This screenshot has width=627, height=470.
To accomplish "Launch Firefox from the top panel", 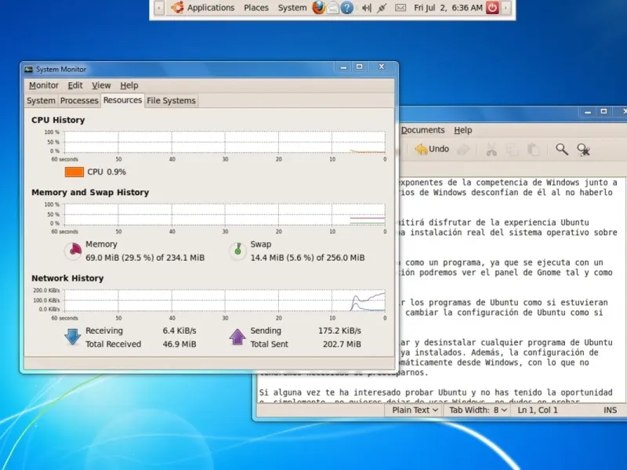I will point(317,8).
